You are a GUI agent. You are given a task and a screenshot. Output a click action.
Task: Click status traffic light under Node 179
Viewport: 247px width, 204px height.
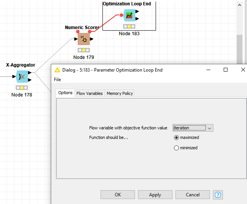(x=83, y=50)
